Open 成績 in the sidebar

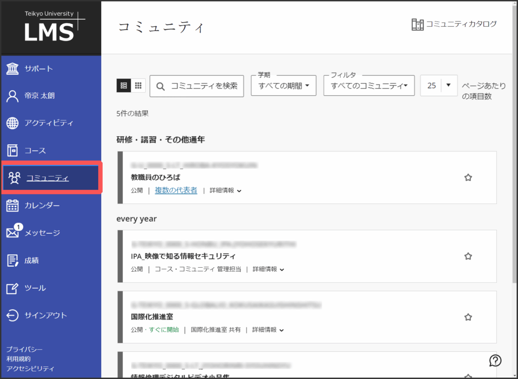(51, 261)
